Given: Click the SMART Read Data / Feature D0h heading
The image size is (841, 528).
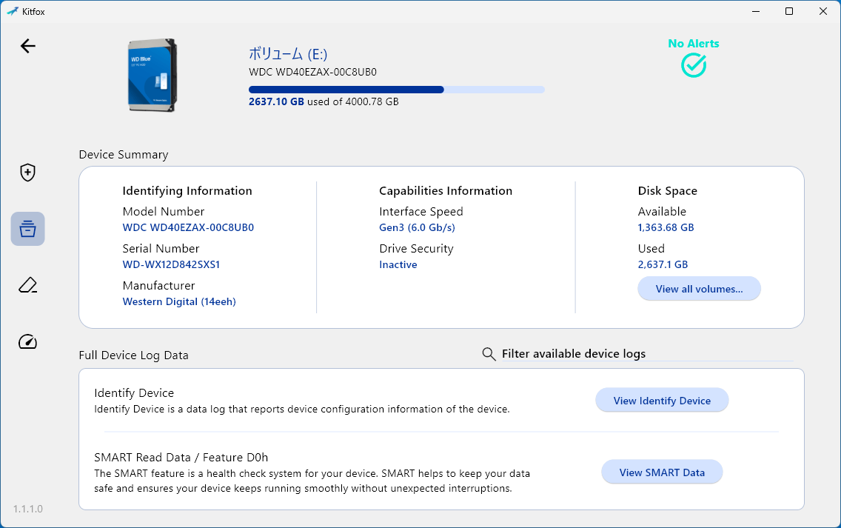Looking at the screenshot, I should tap(181, 457).
